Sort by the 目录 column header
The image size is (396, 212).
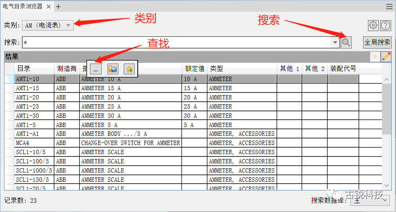[x=34, y=68]
